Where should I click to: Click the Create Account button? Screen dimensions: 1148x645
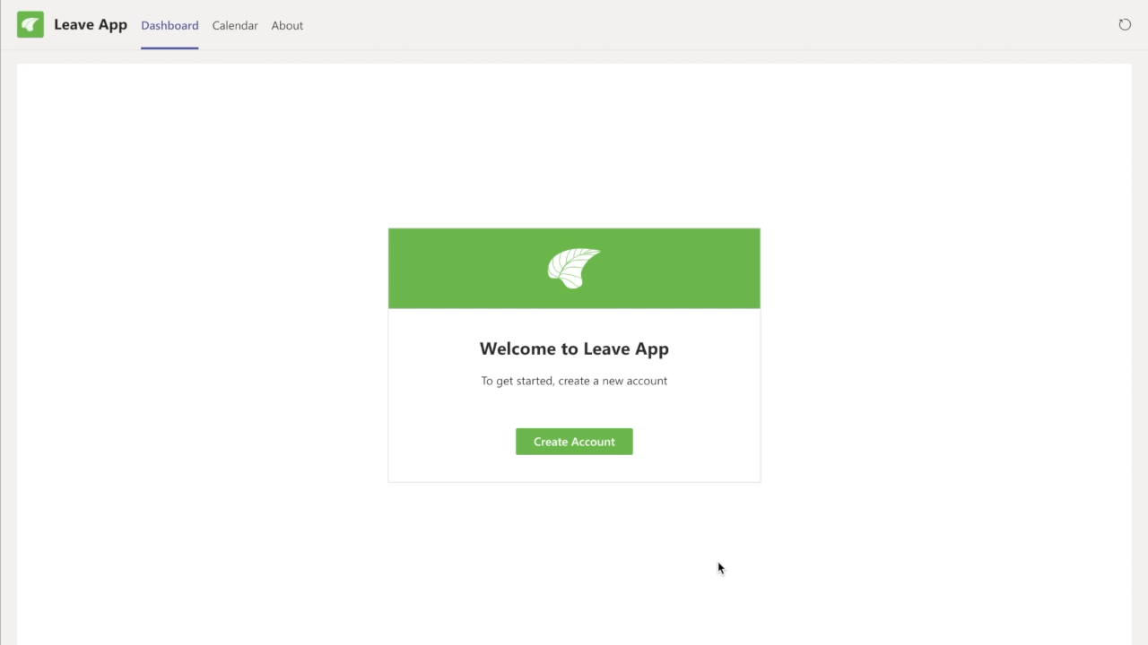click(x=574, y=442)
